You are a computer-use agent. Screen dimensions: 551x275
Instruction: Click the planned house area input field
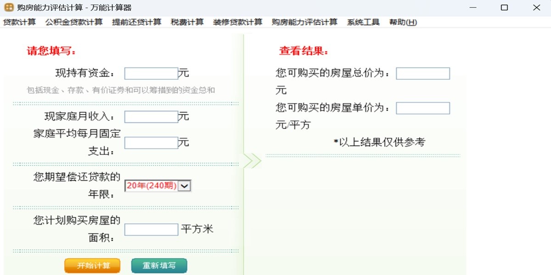point(151,230)
